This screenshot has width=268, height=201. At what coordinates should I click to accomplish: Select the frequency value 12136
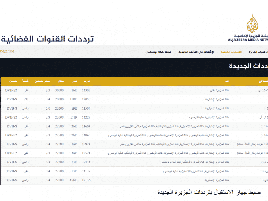(86, 180)
